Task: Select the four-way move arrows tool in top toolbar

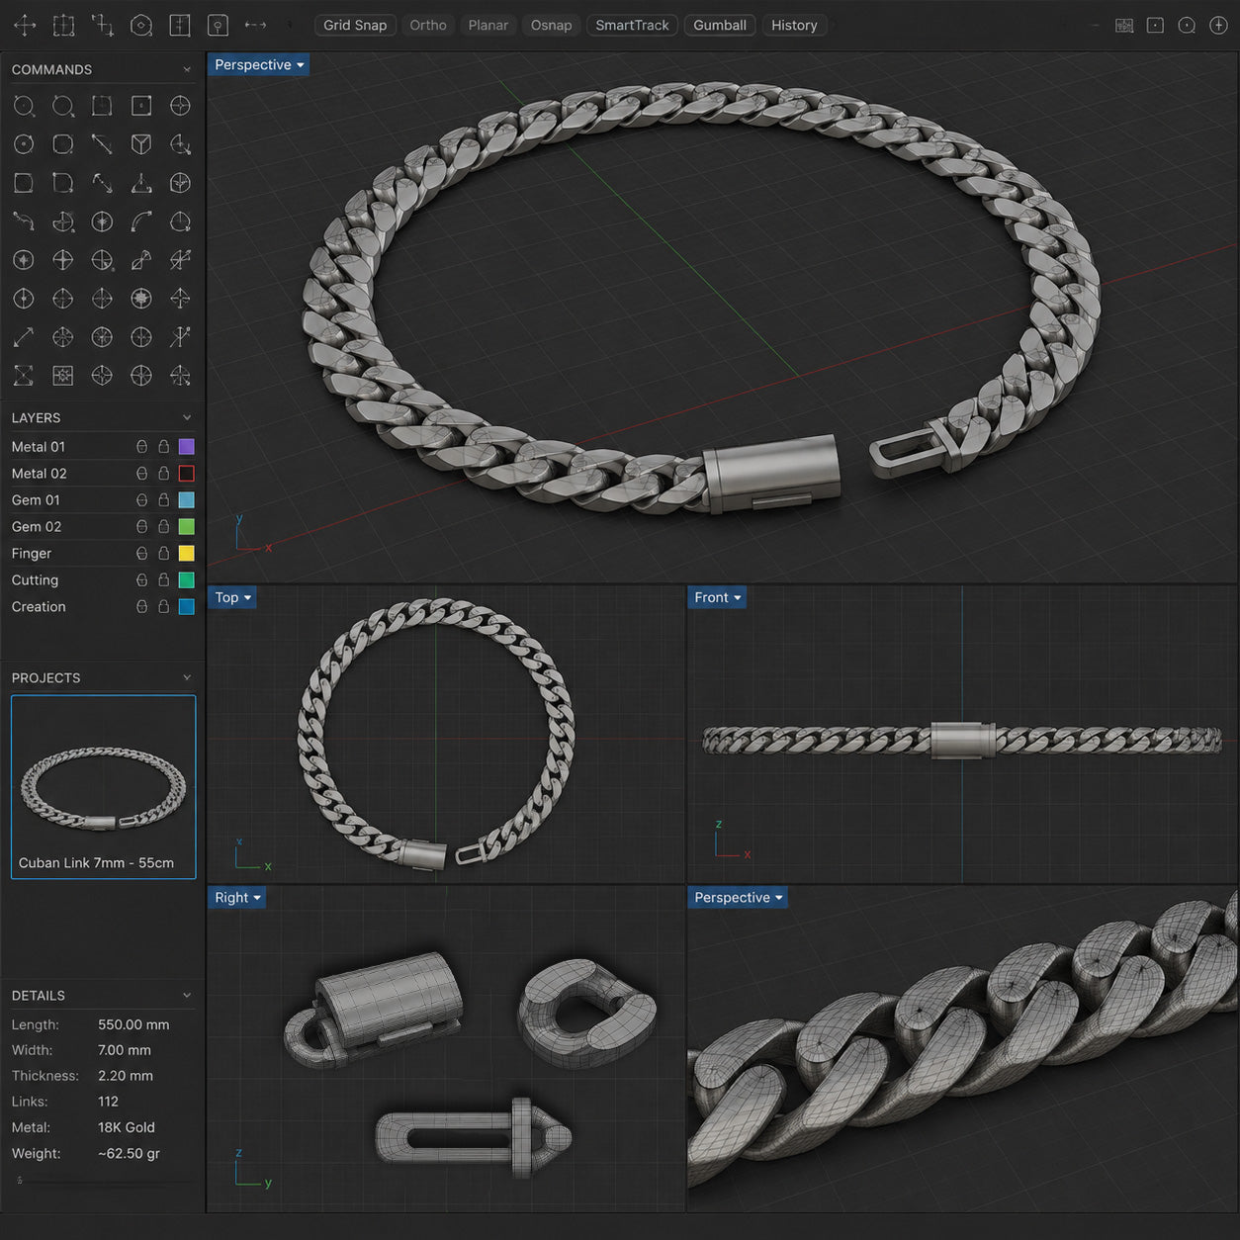Action: click(25, 26)
